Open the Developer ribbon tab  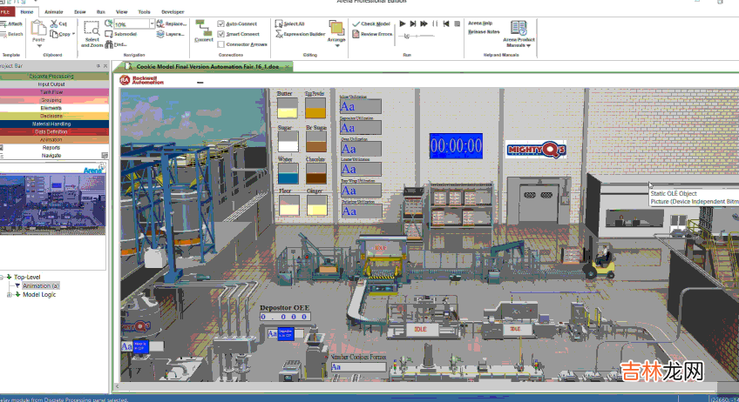(x=173, y=12)
